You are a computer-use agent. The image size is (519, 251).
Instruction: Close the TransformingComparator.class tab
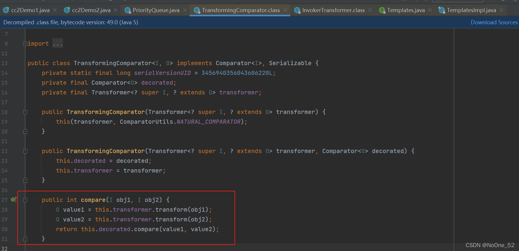285,10
